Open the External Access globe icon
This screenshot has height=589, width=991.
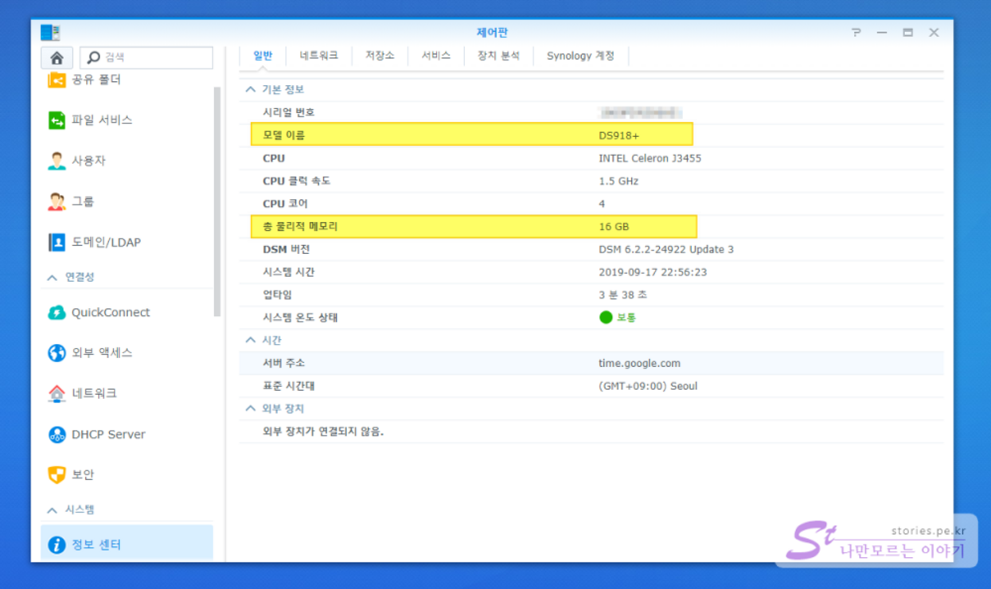pos(57,353)
